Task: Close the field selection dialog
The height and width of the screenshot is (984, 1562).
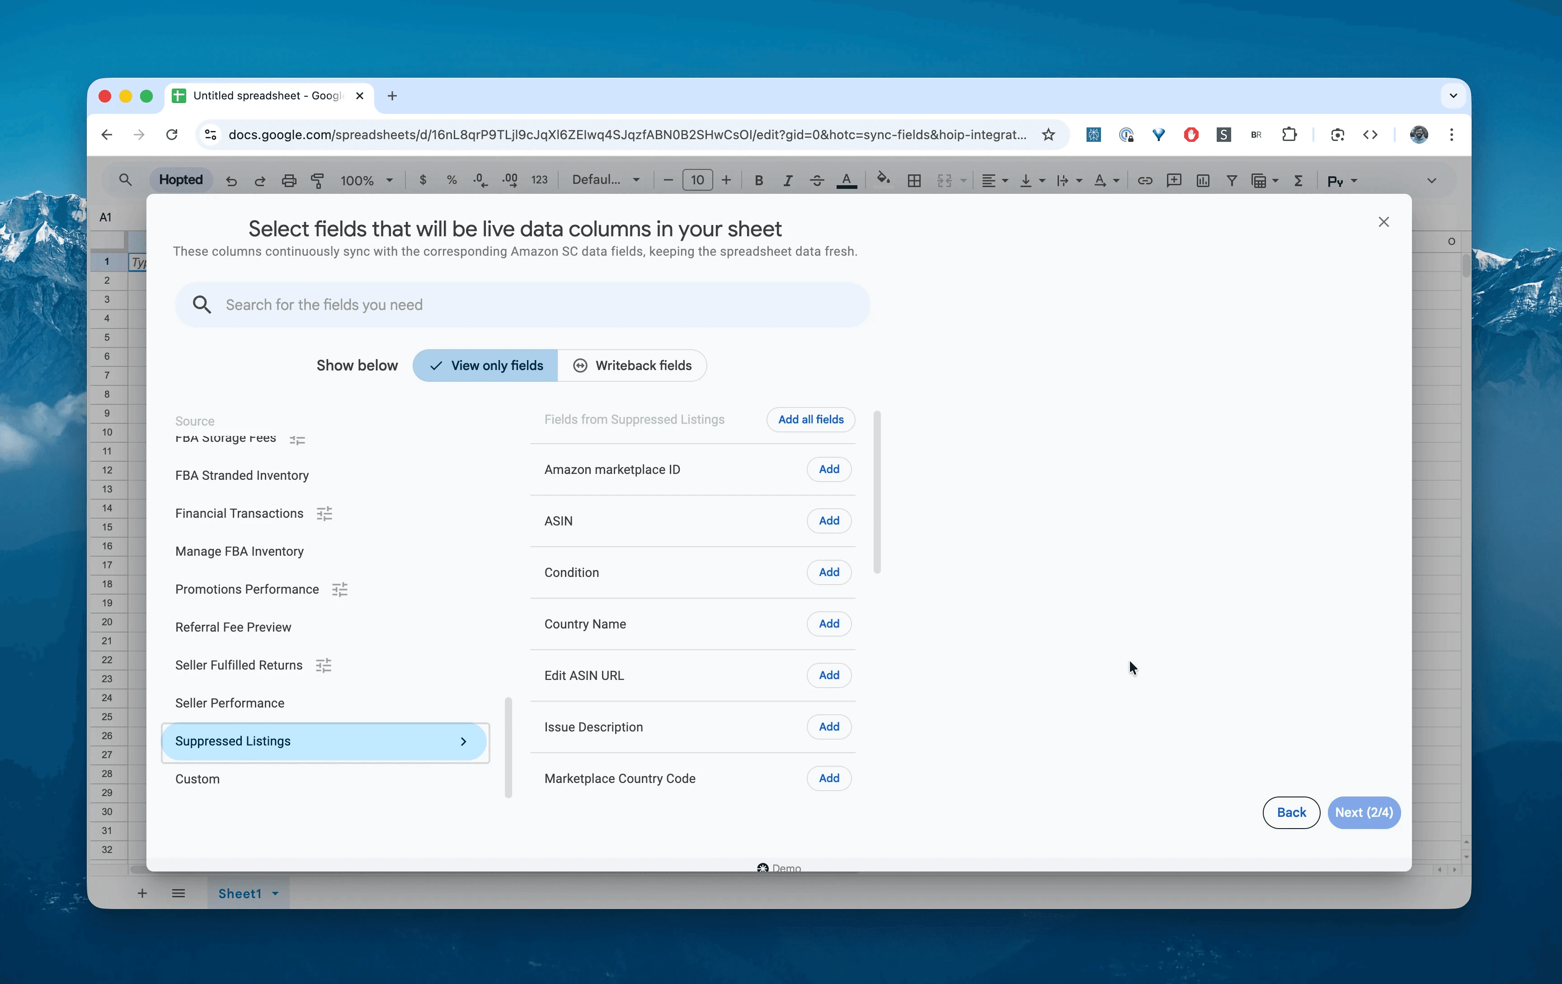Action: (1383, 222)
